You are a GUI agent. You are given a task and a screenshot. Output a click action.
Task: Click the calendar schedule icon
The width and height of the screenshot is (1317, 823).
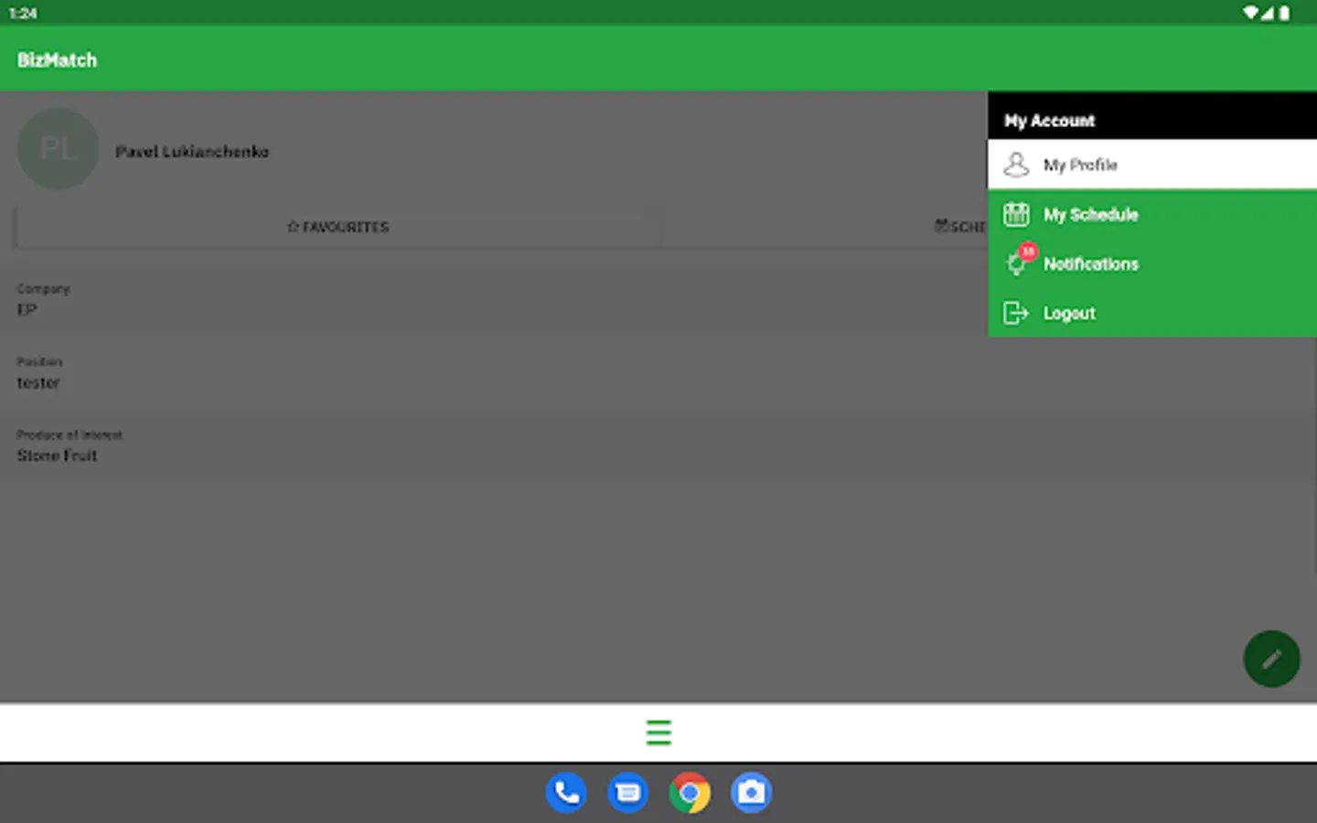(x=1016, y=214)
